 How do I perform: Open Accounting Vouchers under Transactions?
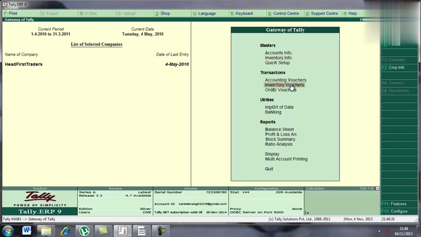285,80
